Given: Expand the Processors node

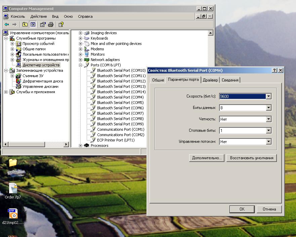Looking at the screenshot, I should tap(80, 145).
